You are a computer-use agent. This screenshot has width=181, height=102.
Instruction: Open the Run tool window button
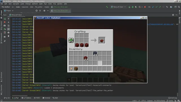[16, 98]
